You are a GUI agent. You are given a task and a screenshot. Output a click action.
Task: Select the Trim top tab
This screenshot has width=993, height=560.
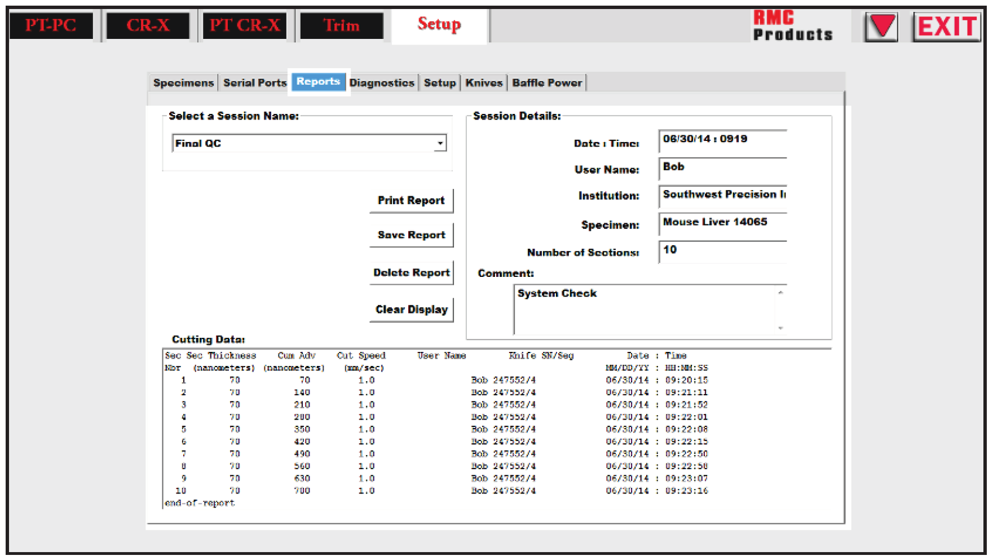[x=342, y=26]
